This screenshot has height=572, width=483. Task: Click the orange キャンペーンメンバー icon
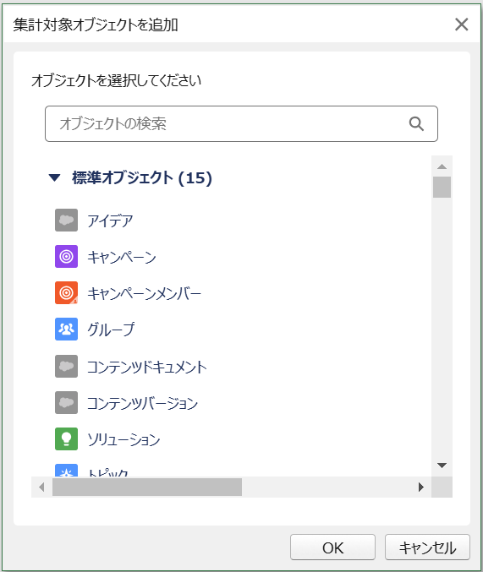(x=66, y=293)
